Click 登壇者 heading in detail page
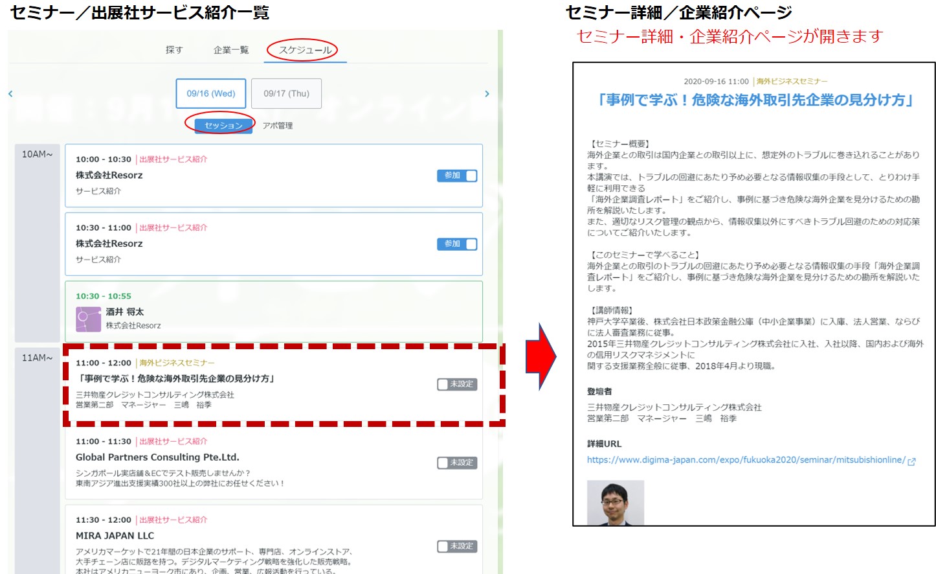This screenshot has width=936, height=574. (x=599, y=391)
